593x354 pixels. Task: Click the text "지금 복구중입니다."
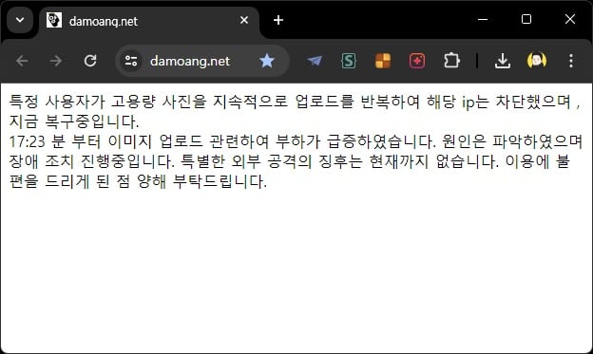click(74, 121)
